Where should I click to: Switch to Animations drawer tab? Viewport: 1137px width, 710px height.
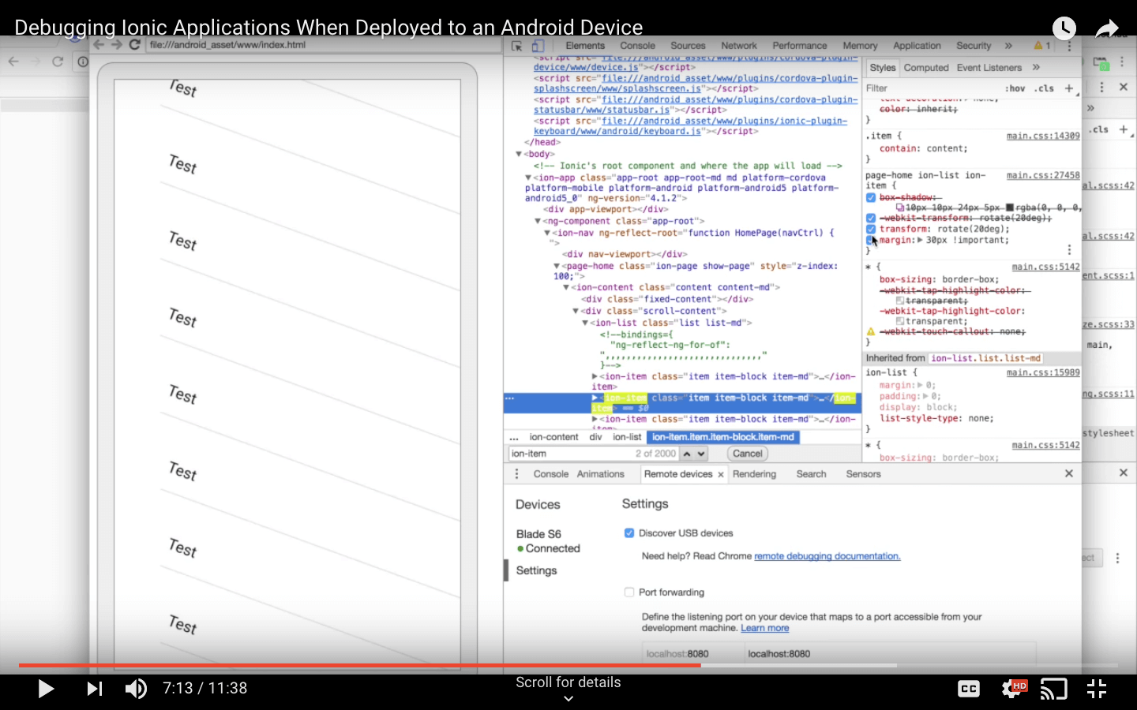click(600, 474)
